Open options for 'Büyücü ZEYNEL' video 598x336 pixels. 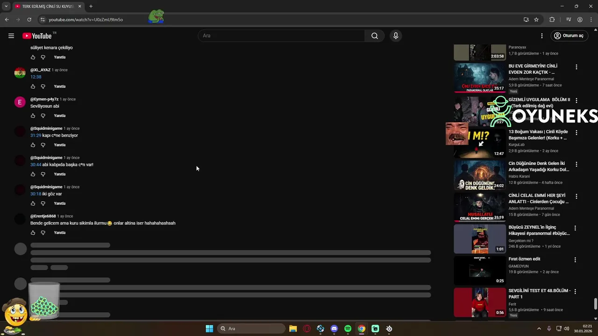(575, 228)
